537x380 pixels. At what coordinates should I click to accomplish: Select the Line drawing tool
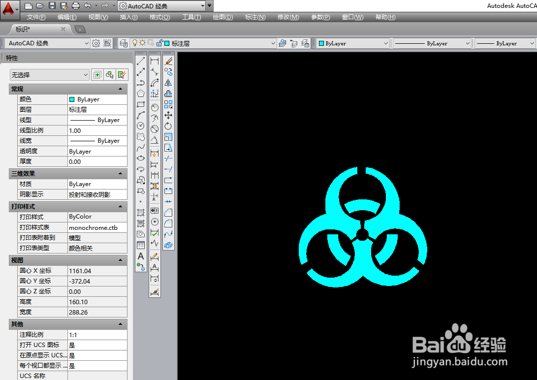[141, 61]
